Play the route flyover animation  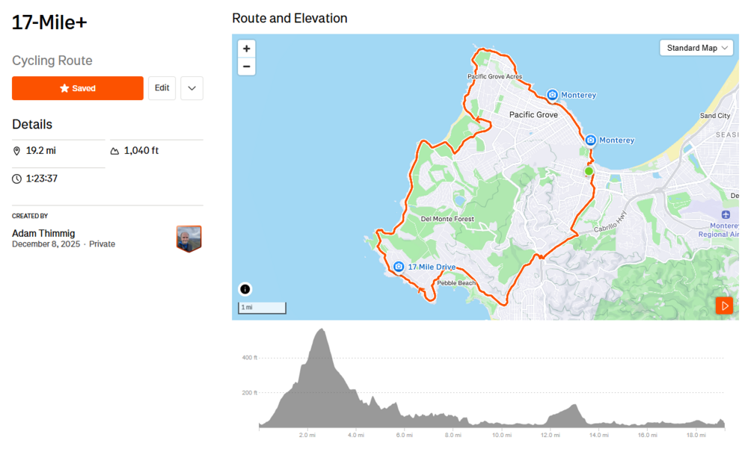(724, 306)
